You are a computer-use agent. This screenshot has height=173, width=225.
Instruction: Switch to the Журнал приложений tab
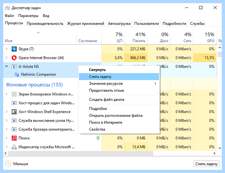85,24
